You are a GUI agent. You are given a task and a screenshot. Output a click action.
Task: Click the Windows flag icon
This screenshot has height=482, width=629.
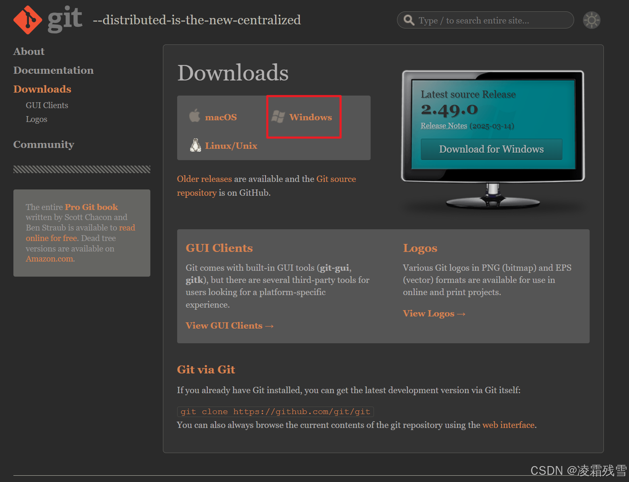click(278, 117)
